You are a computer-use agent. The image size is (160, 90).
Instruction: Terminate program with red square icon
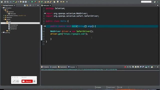pyautogui.click(x=125, y=67)
